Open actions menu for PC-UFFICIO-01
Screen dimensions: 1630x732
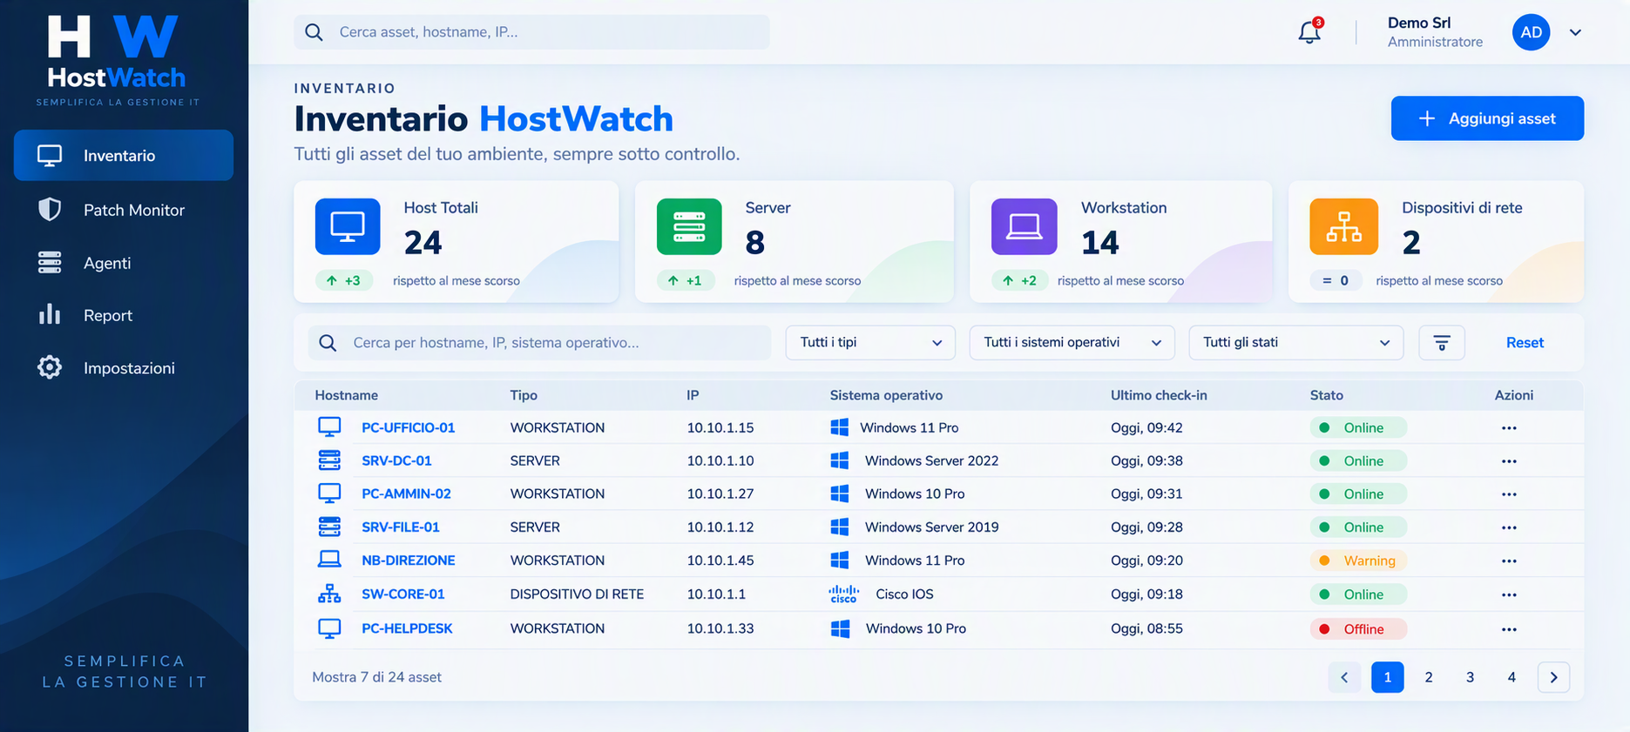(1509, 428)
